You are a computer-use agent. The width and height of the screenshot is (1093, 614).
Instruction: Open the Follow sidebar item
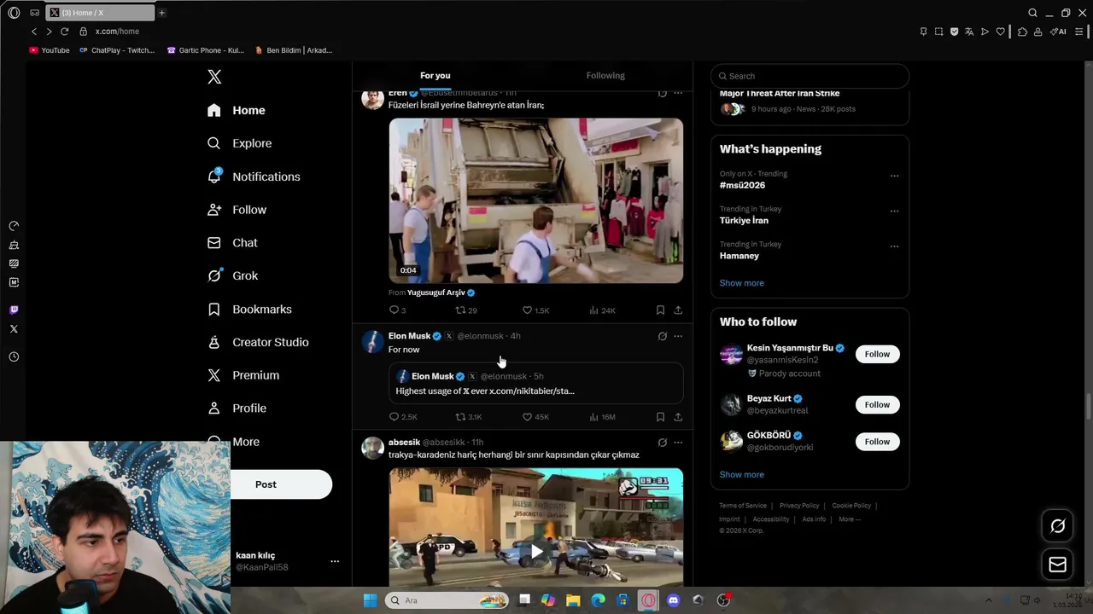[x=237, y=210]
